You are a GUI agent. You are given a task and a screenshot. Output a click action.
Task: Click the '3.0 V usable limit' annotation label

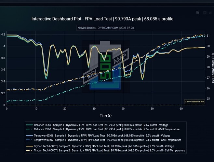194,102
